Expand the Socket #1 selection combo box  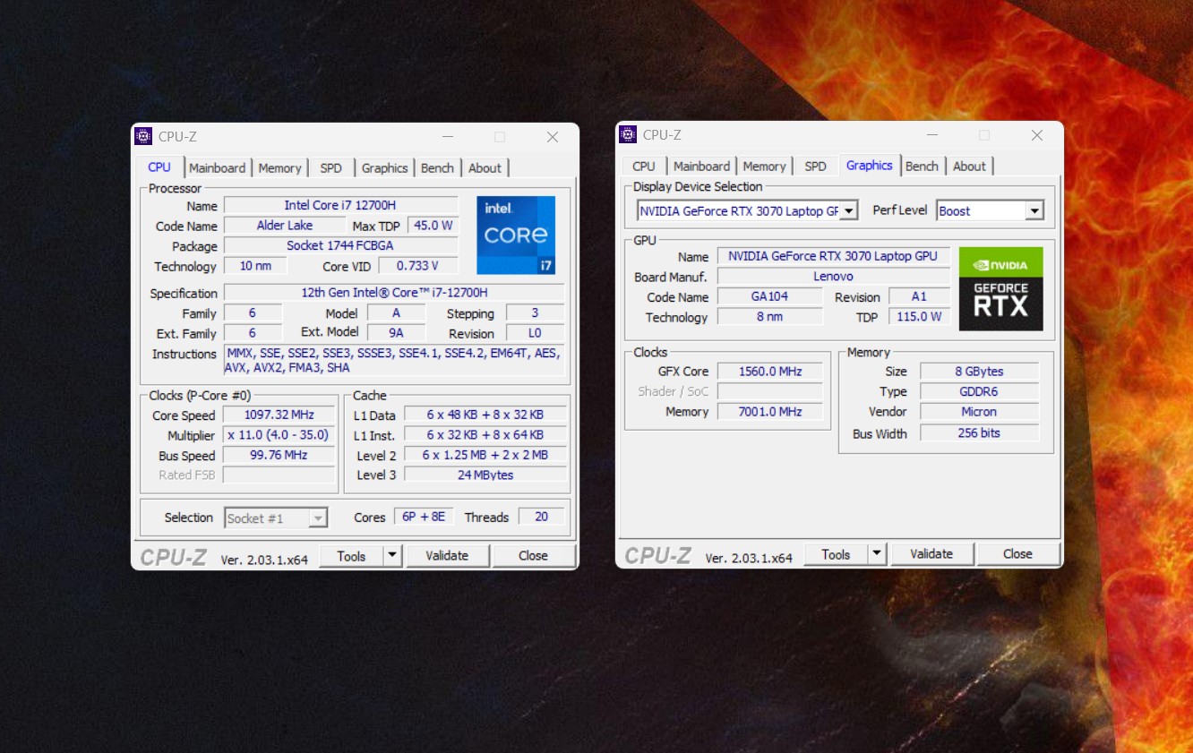[317, 518]
